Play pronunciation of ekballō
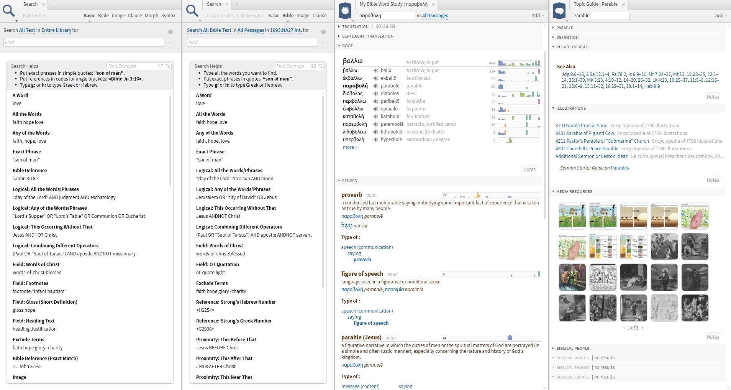The image size is (731, 390). [x=376, y=78]
